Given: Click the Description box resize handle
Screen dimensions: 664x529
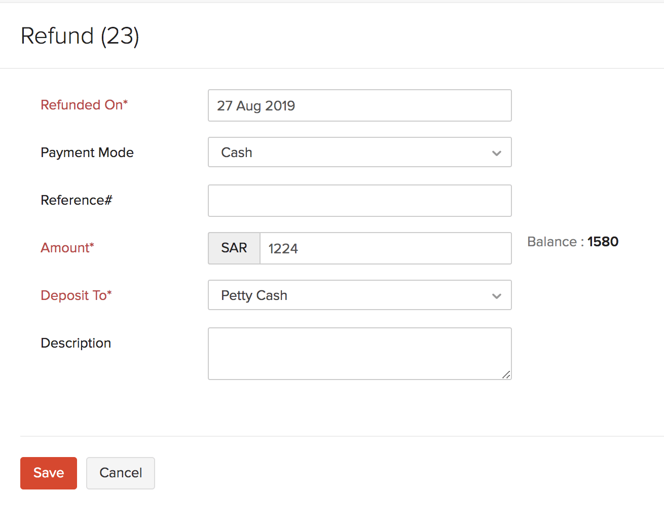Looking at the screenshot, I should click(x=506, y=374).
